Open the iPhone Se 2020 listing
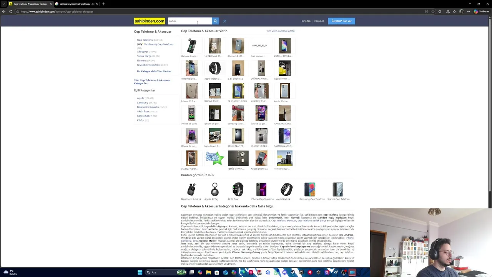Viewport: 492px width, 277px height. pos(191,113)
